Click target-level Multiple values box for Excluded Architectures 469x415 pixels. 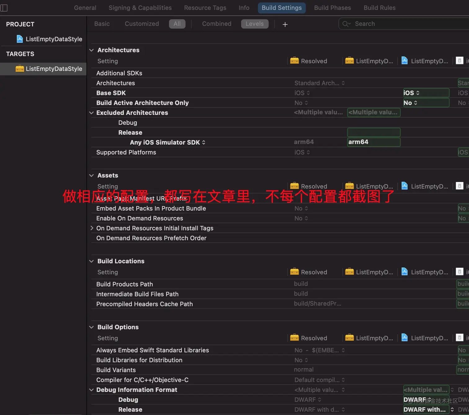tap(374, 112)
